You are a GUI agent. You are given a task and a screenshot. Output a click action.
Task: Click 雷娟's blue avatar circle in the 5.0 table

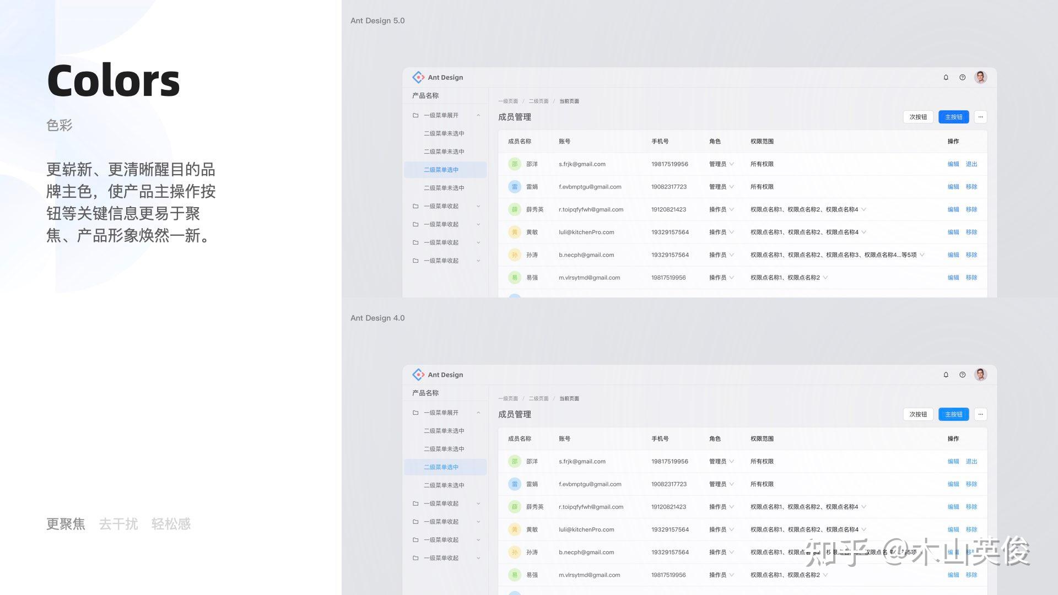(514, 187)
